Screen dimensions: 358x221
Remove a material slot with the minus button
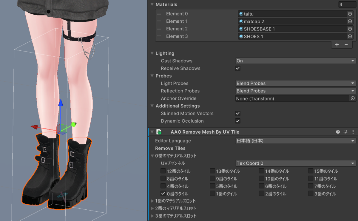[x=347, y=44]
